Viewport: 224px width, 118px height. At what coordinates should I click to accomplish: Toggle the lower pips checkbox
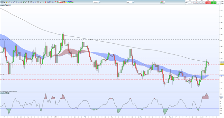coord(218,3)
